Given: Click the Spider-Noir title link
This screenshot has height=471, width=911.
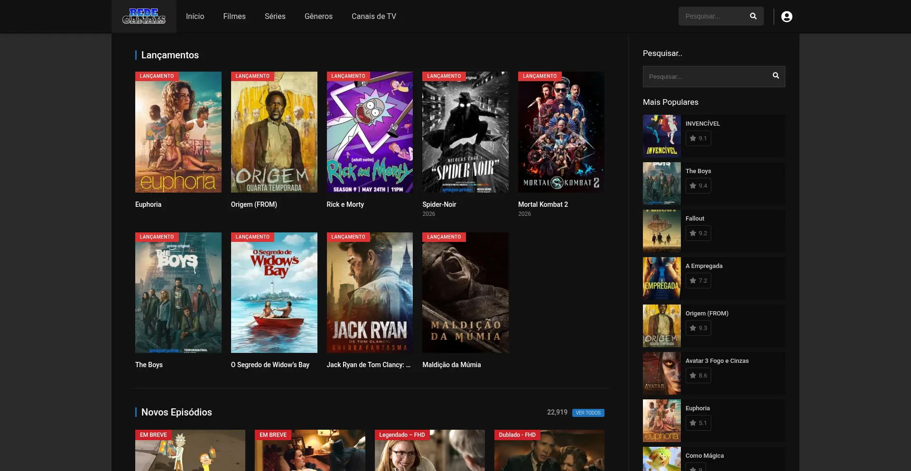Looking at the screenshot, I should 439,204.
